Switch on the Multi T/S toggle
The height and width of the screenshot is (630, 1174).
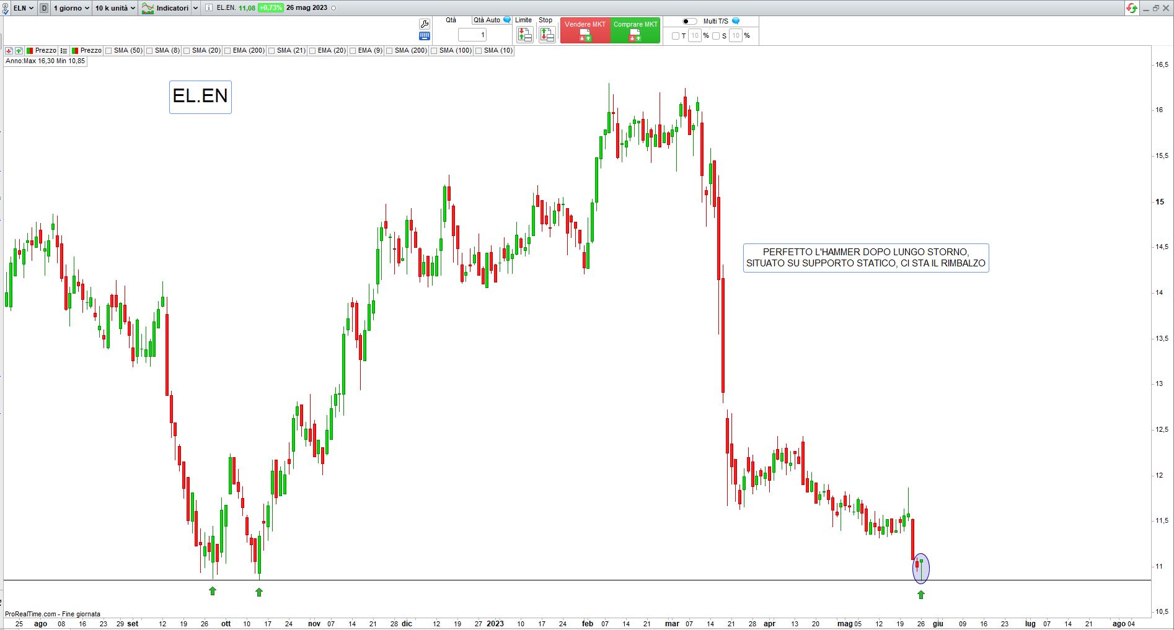coord(689,21)
